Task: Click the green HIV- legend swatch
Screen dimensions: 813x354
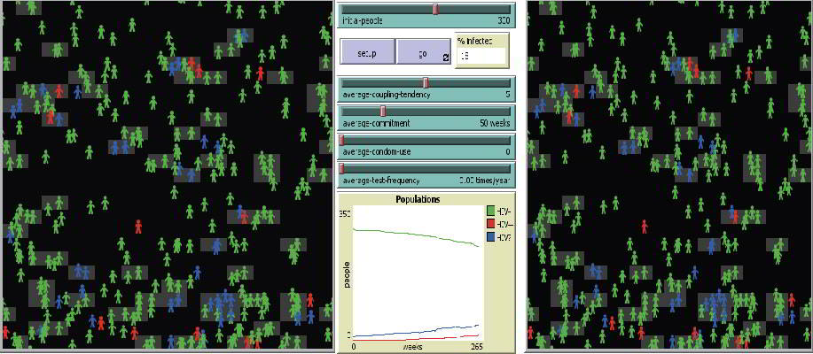Action: point(491,210)
